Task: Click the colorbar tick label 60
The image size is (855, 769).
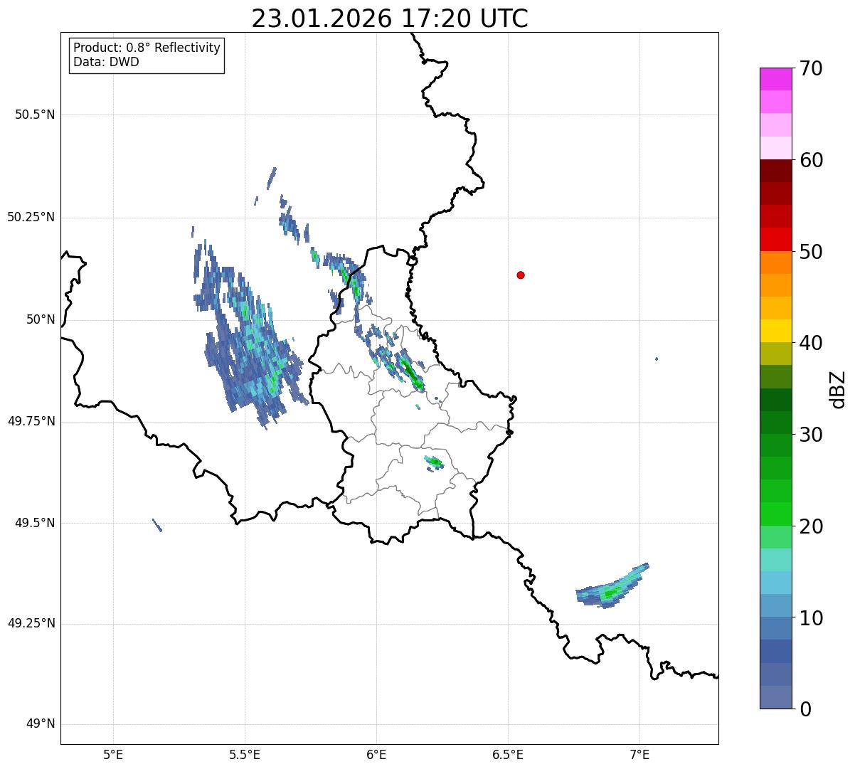Action: point(811,160)
